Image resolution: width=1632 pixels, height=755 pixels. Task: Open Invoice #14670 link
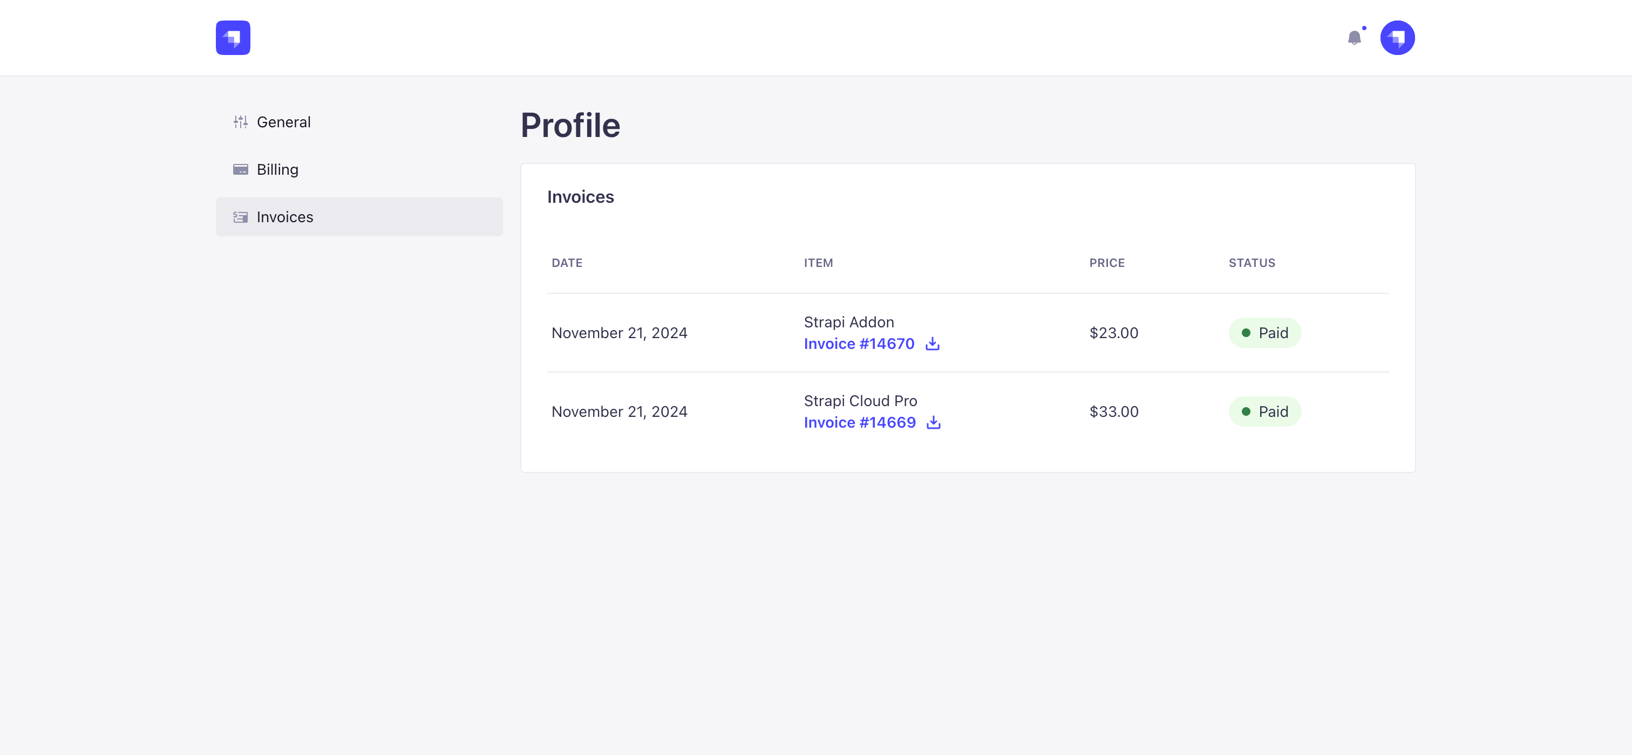coord(859,344)
